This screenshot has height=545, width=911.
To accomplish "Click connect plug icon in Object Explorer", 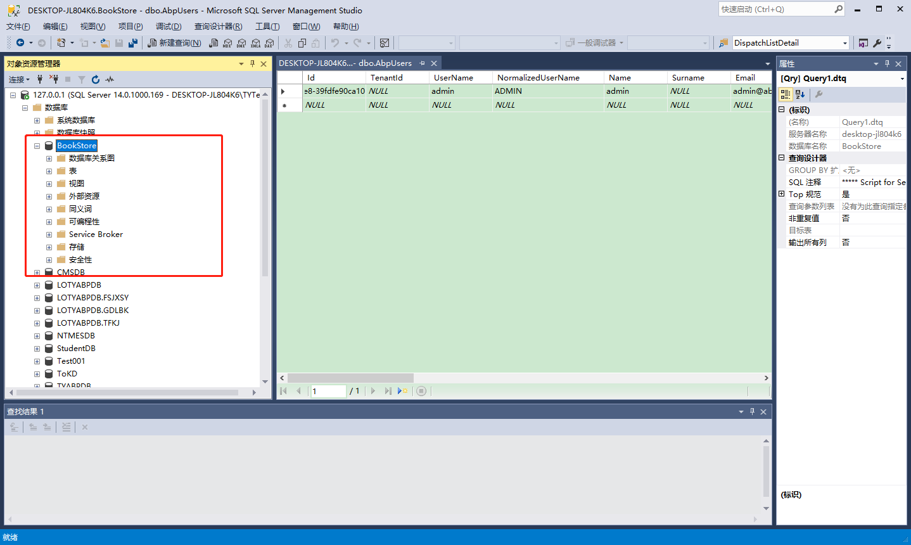I will [x=40, y=79].
